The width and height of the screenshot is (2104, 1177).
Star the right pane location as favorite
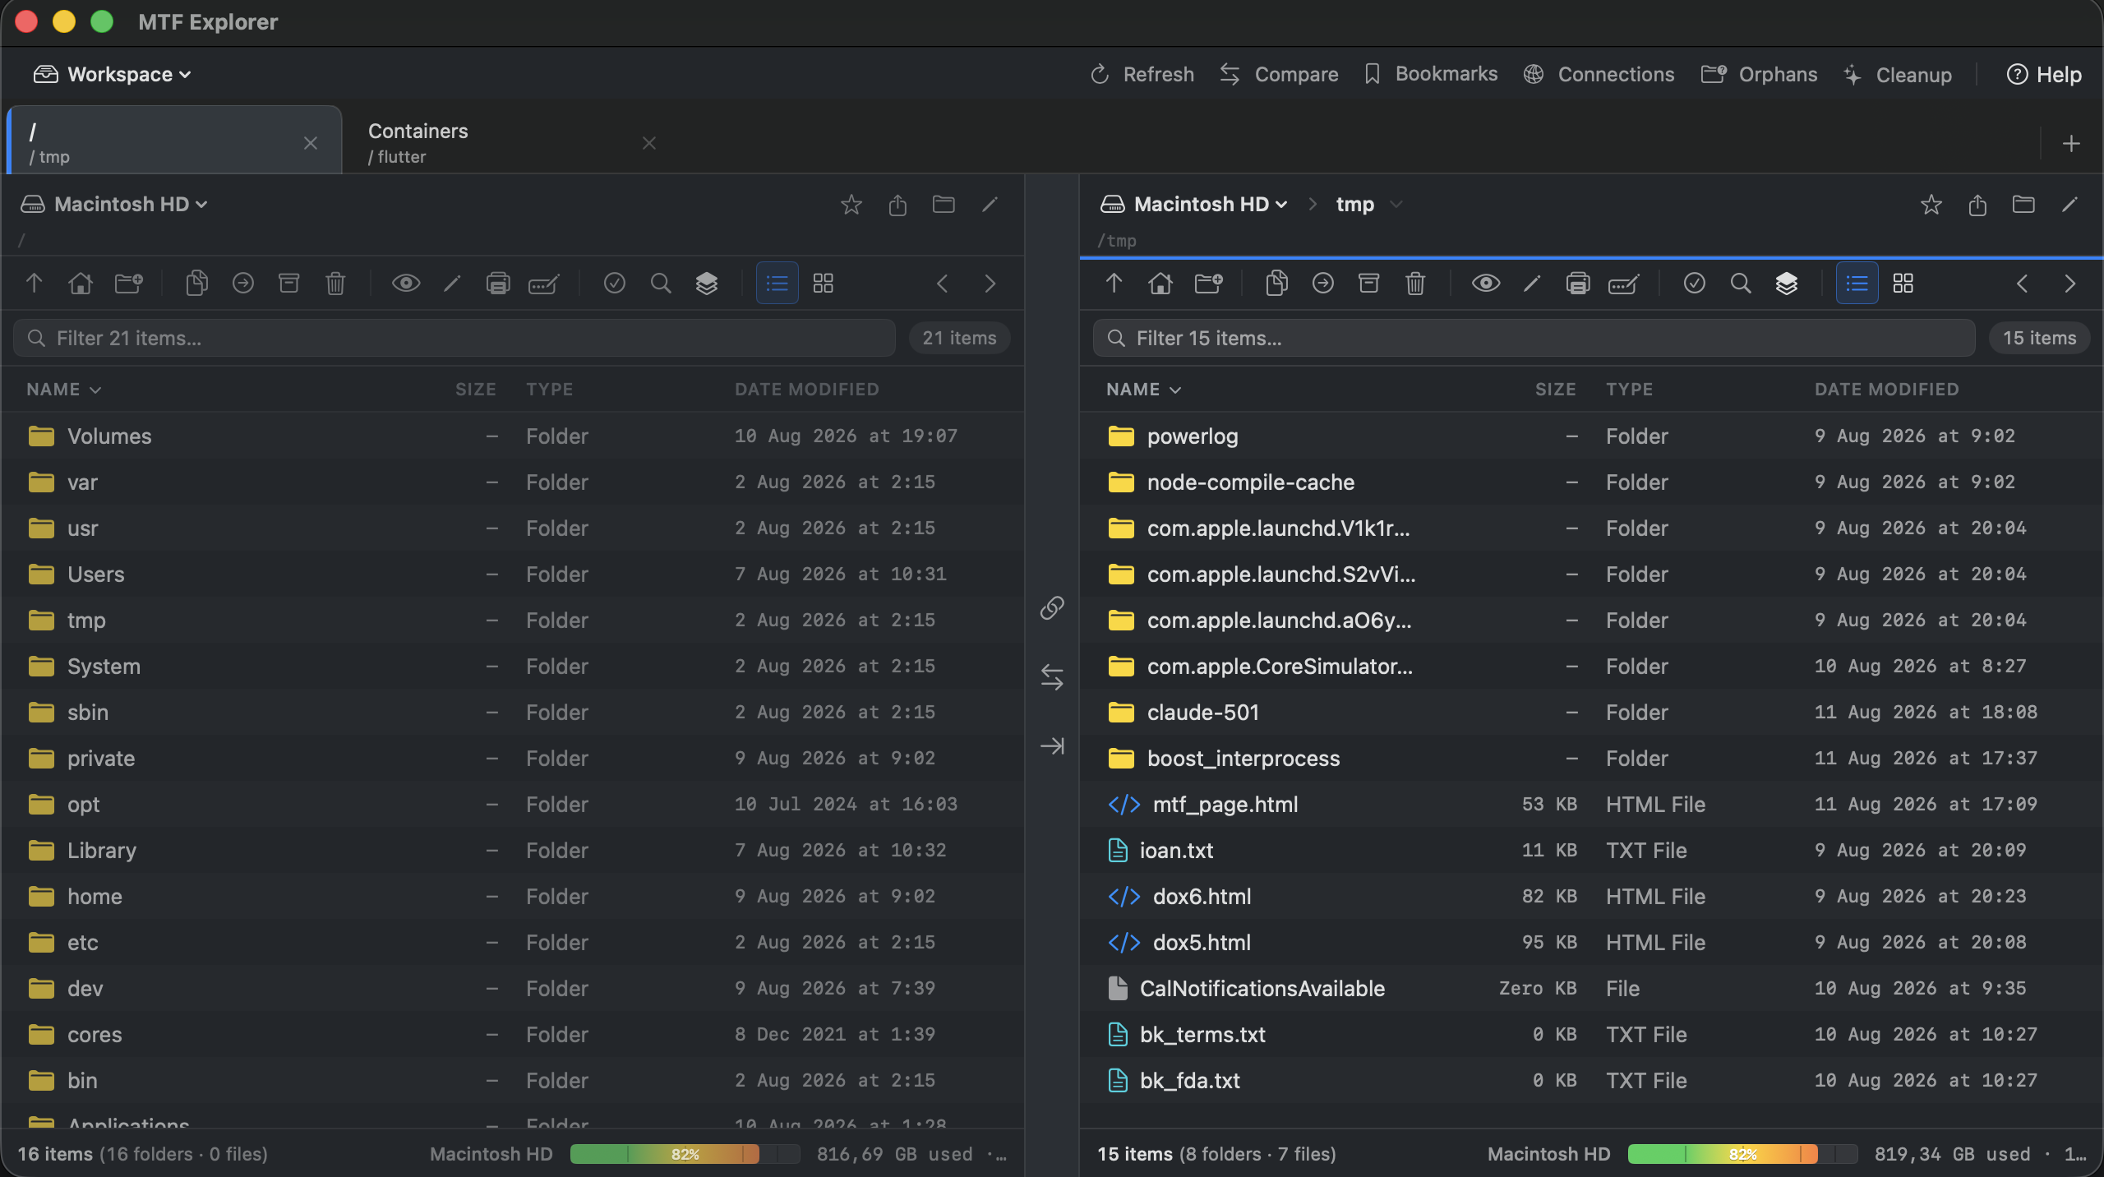pos(1931,204)
